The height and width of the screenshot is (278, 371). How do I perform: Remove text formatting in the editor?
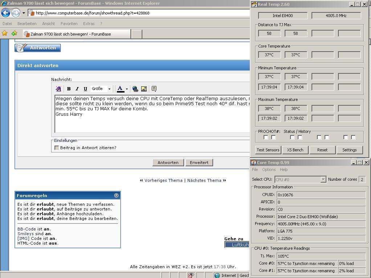[58, 89]
